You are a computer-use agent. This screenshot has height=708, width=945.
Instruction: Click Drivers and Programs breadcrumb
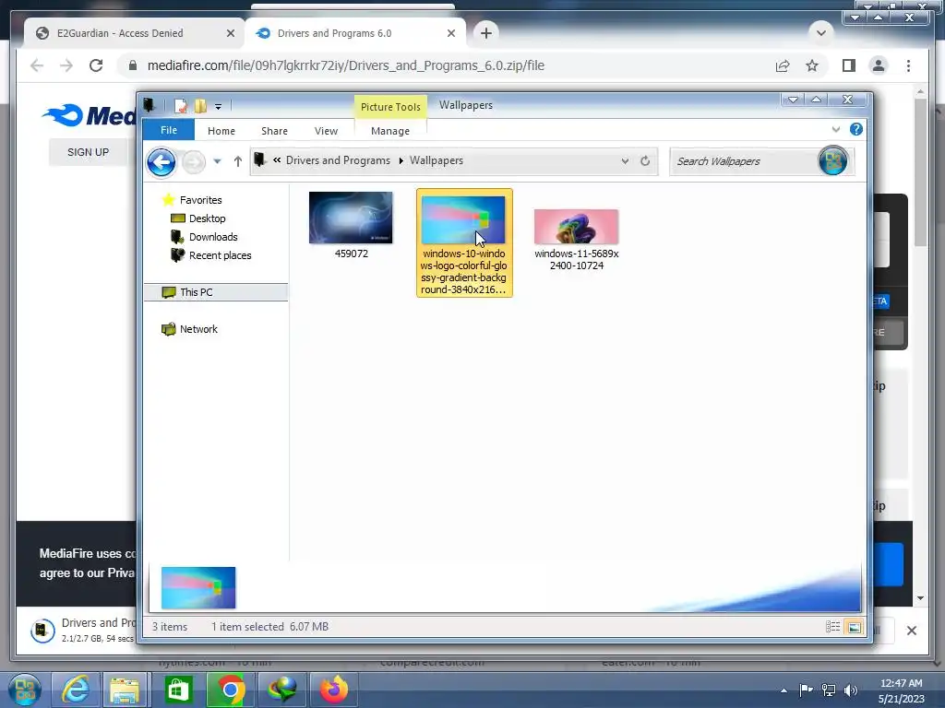coord(338,160)
